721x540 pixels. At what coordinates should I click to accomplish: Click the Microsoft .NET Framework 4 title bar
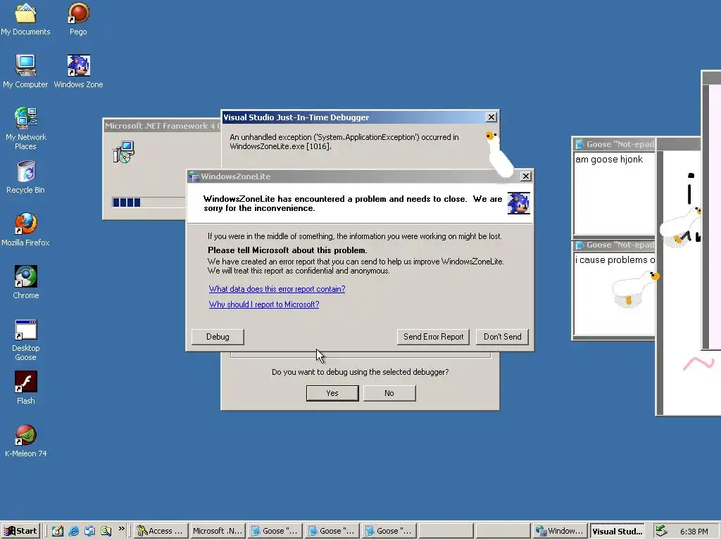pos(163,126)
